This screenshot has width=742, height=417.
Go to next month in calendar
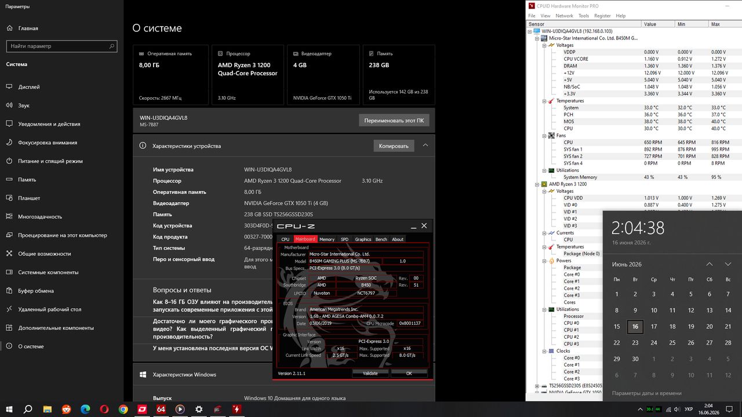point(728,264)
